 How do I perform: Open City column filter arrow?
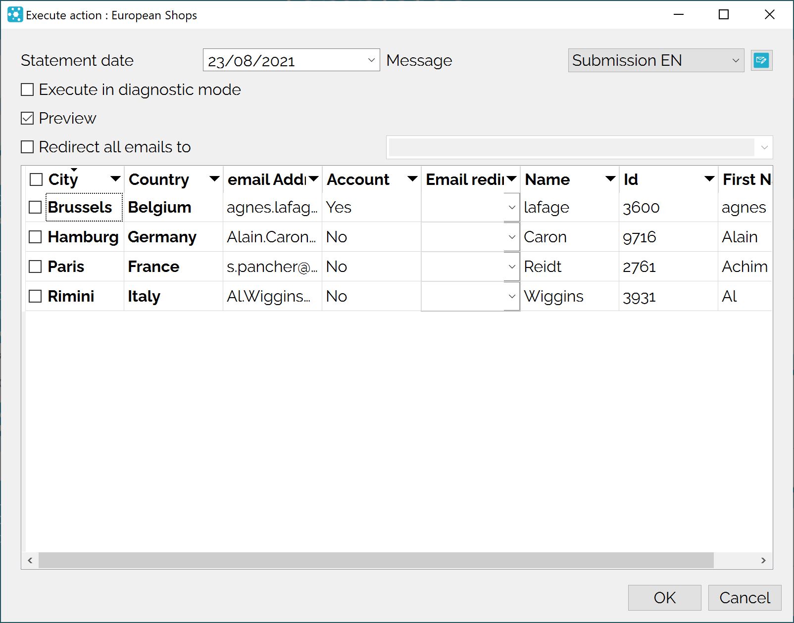[115, 179]
